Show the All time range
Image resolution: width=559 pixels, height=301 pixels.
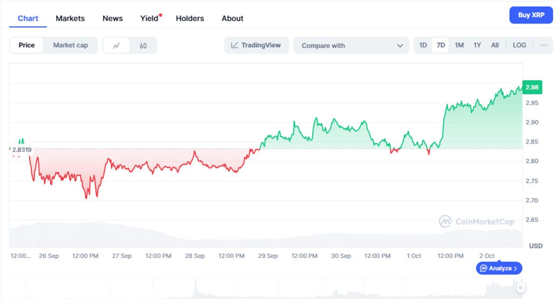click(495, 45)
